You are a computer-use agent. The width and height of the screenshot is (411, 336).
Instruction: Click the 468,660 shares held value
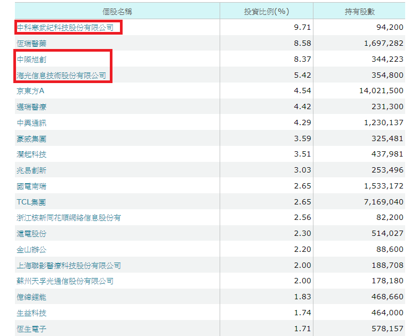[x=388, y=297]
